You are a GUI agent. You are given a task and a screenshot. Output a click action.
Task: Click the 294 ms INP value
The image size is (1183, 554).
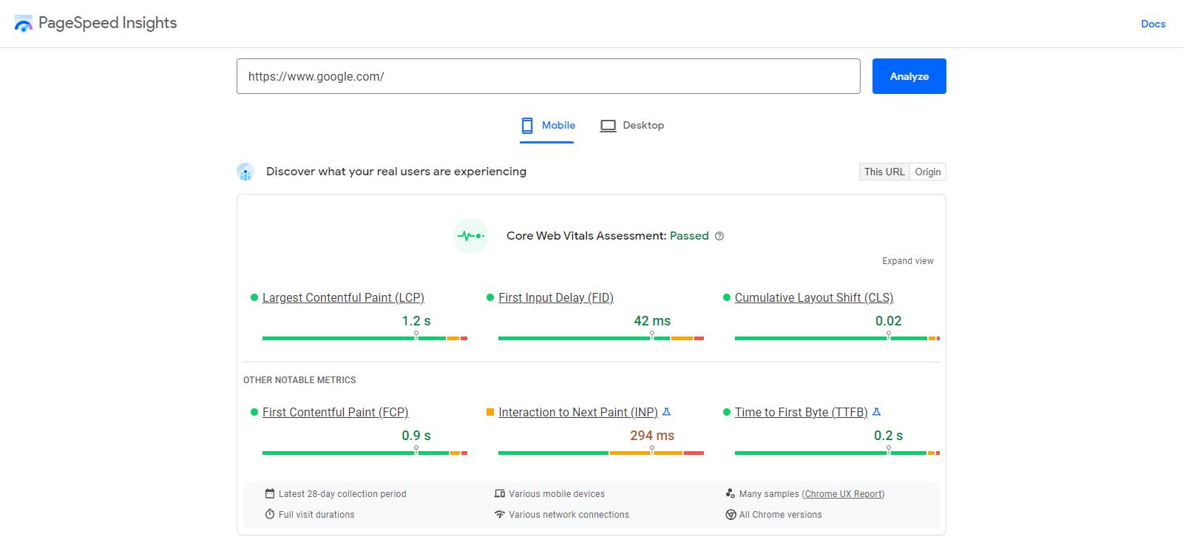click(x=652, y=436)
